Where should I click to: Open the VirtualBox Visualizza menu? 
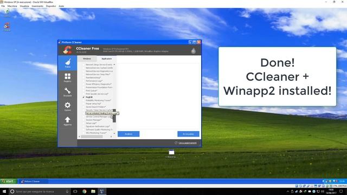tap(24, 6)
